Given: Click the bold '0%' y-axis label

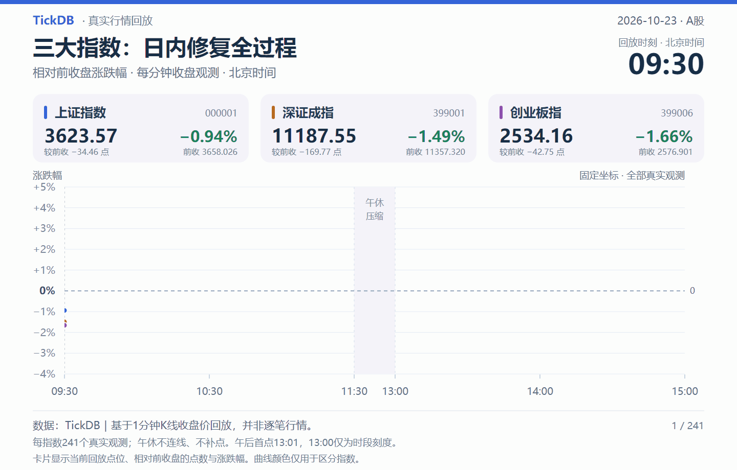Looking at the screenshot, I should pos(48,291).
